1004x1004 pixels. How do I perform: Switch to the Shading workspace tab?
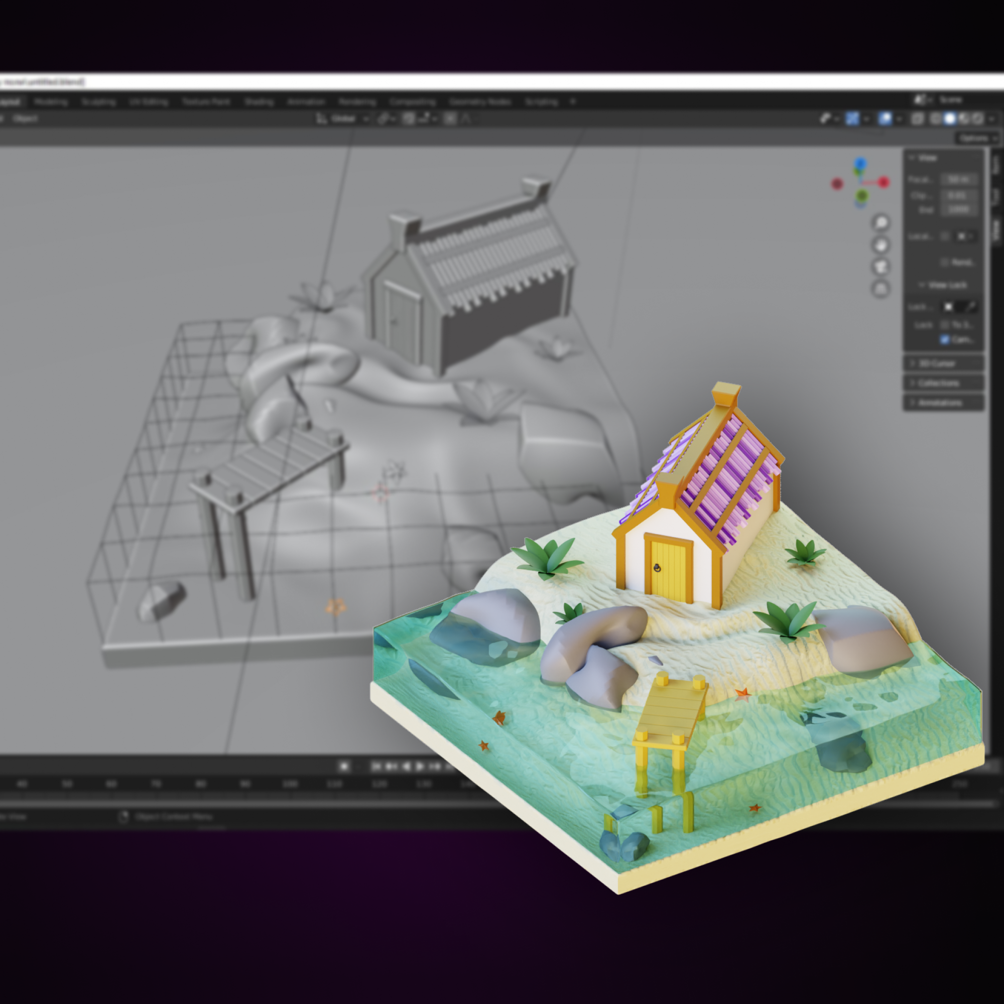(259, 102)
